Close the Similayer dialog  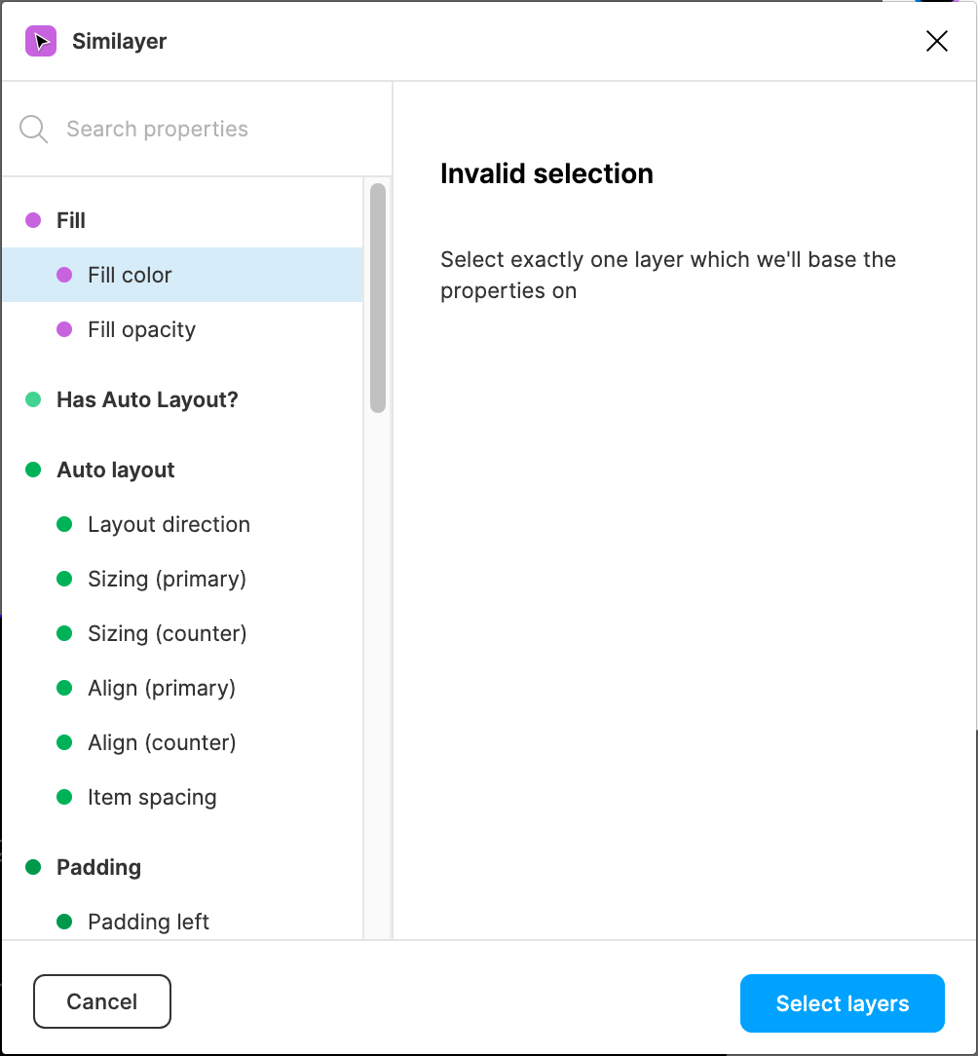(x=936, y=41)
